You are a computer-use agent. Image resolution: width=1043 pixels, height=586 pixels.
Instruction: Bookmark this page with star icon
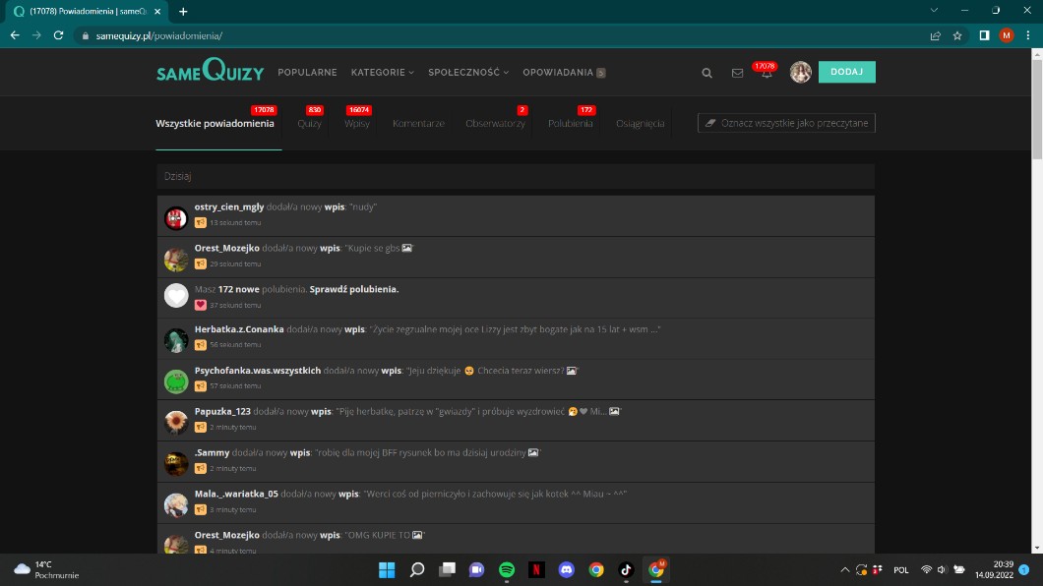tap(957, 35)
